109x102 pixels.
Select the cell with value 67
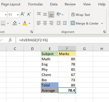67,75
